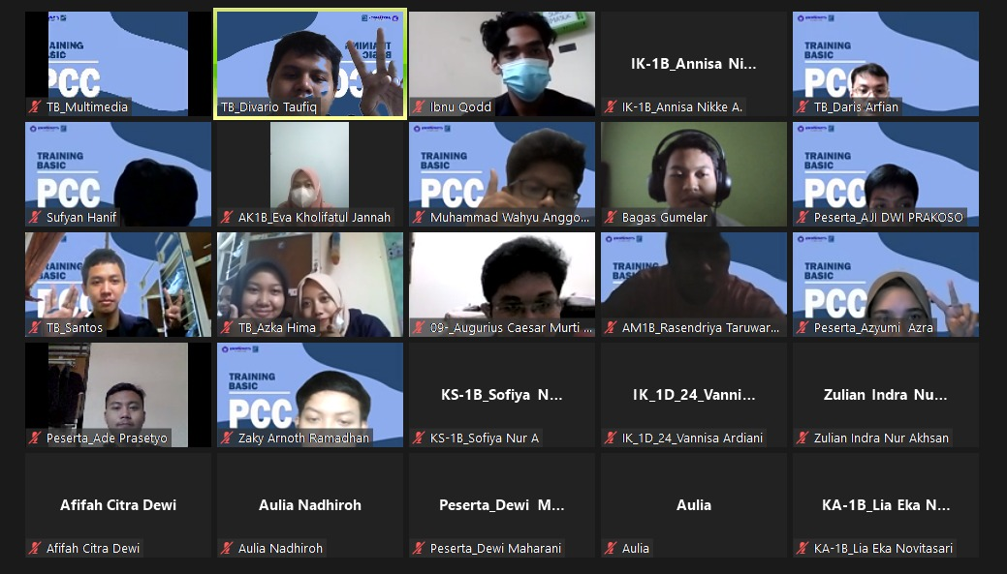Select Bagas Gumelar's video with headphones

[x=694, y=174]
